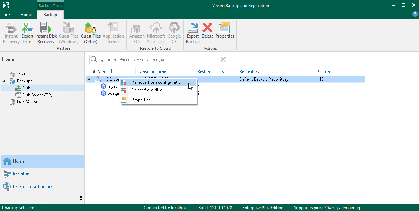The height and width of the screenshot is (211, 419).
Task: Click the K10 export job icon
Action: [x=97, y=79]
